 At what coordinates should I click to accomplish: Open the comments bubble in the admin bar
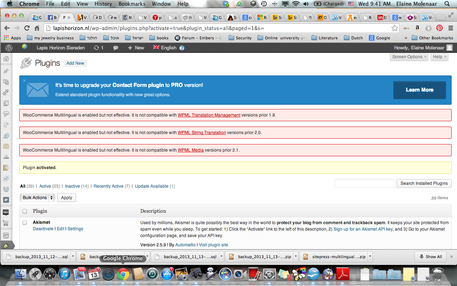116,48
